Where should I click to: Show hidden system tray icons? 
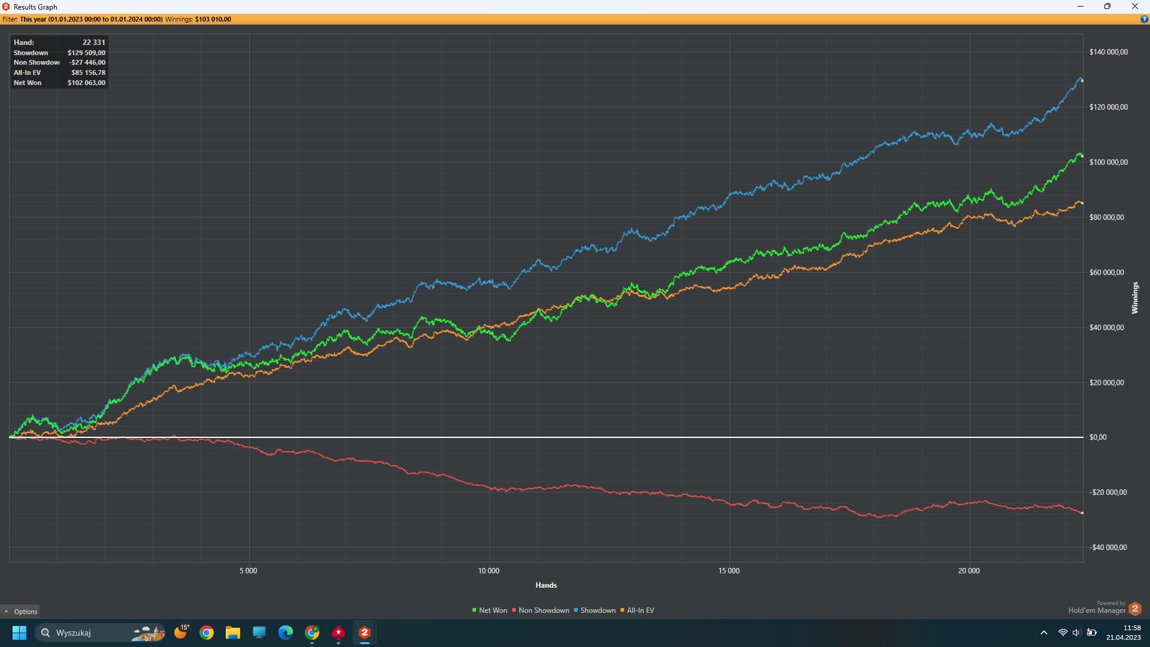pos(1044,633)
